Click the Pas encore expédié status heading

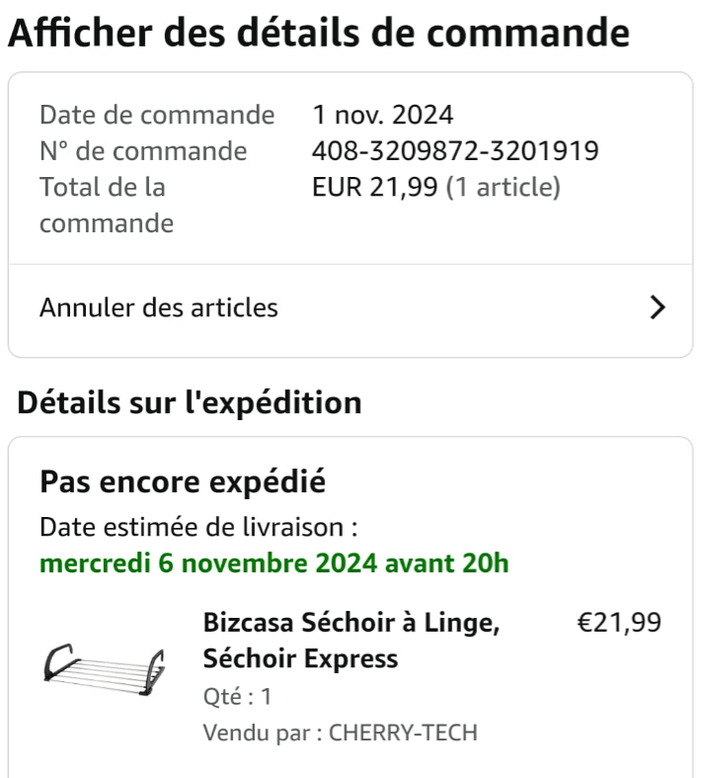[x=183, y=482]
